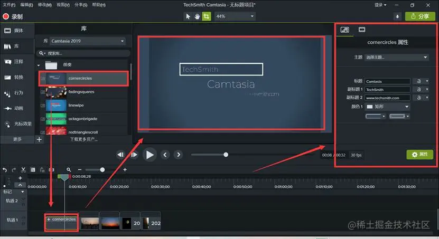Jump to previous clip with left chevron

click(x=165, y=155)
